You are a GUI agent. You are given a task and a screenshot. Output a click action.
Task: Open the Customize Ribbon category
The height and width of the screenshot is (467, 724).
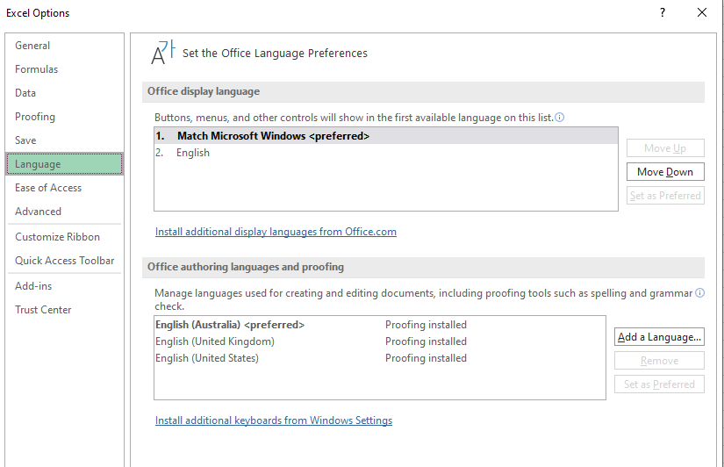click(x=64, y=236)
